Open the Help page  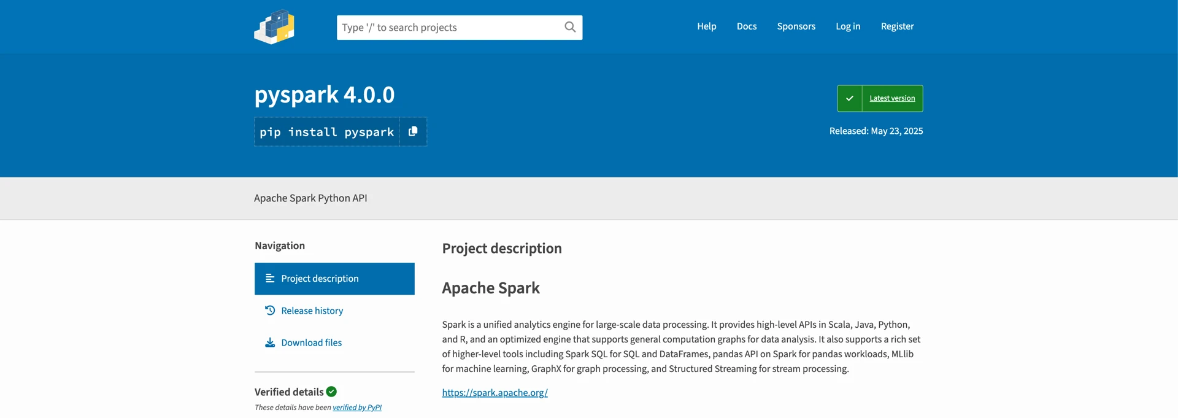tap(707, 26)
